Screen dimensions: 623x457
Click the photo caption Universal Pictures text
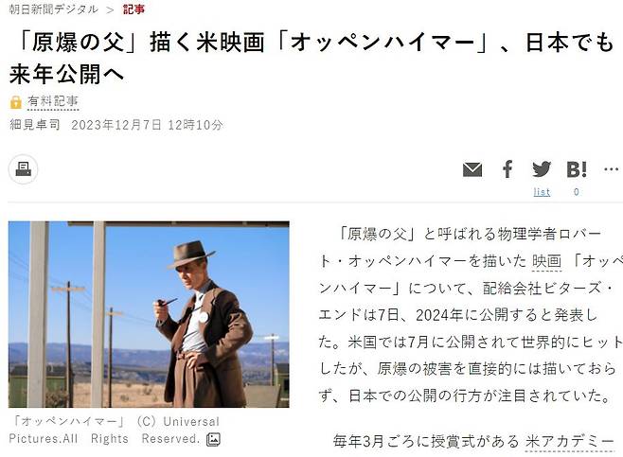click(115, 430)
